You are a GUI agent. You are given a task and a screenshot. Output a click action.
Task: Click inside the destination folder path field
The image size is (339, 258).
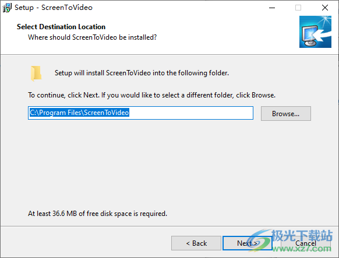click(x=140, y=113)
